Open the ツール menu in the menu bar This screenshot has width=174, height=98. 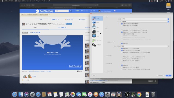point(43,1)
